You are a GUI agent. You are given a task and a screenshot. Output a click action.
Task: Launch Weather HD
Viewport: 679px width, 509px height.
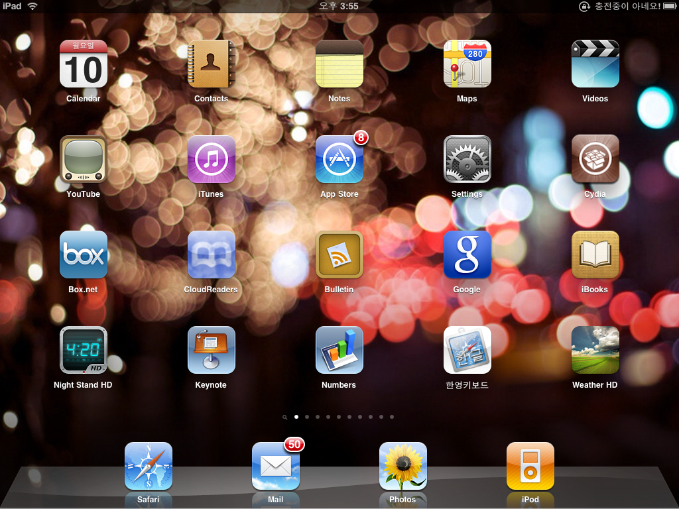pos(595,350)
